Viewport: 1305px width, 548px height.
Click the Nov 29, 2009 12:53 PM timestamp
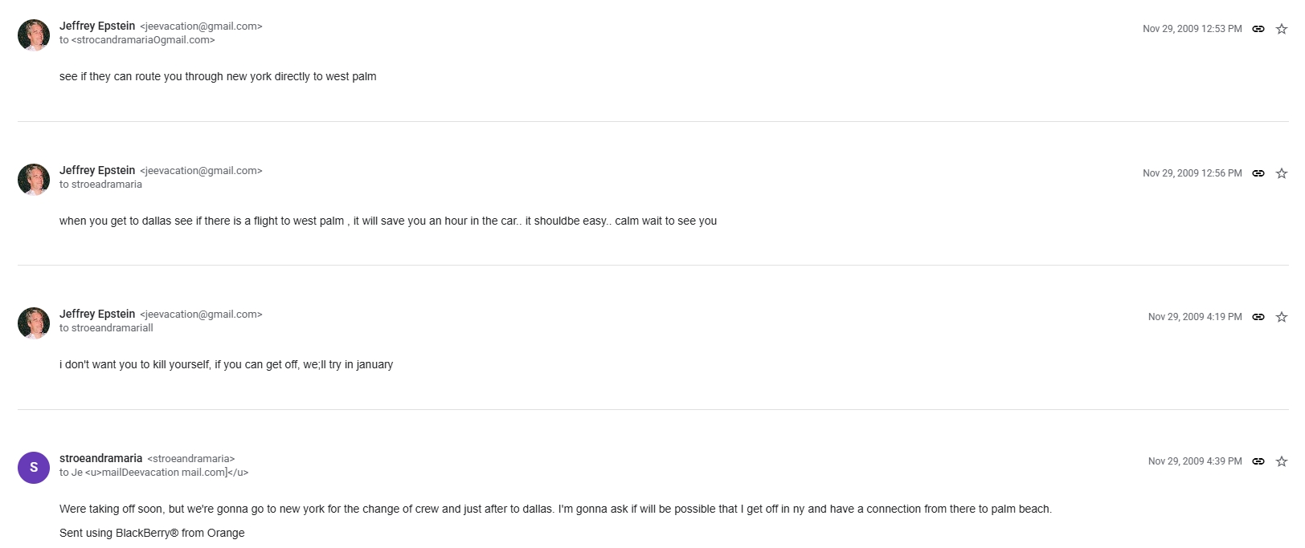pos(1192,29)
